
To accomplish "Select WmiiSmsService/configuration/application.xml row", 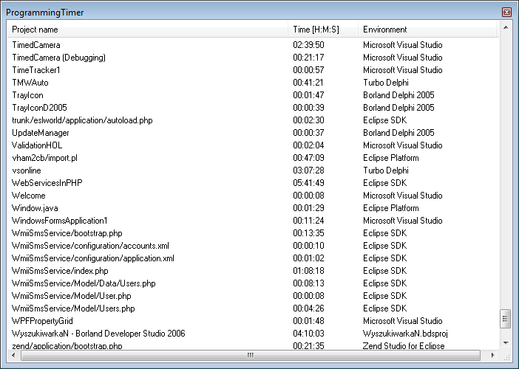I will pos(253,258).
